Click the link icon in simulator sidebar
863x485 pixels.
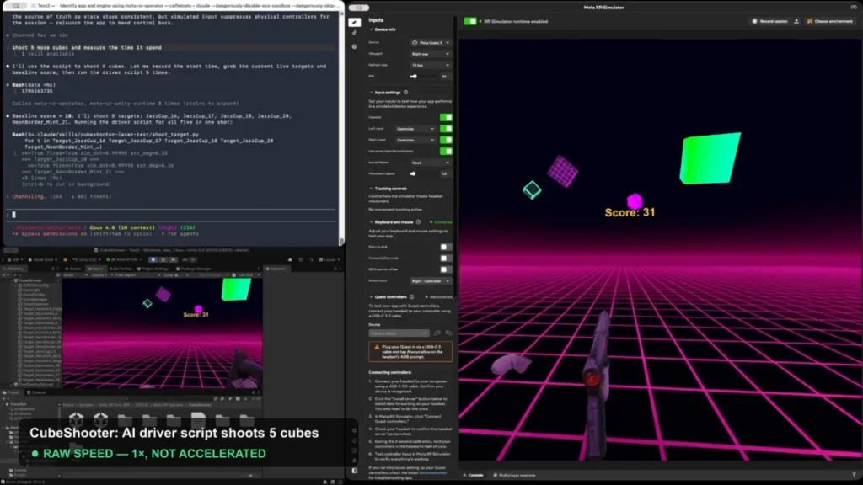point(355,33)
